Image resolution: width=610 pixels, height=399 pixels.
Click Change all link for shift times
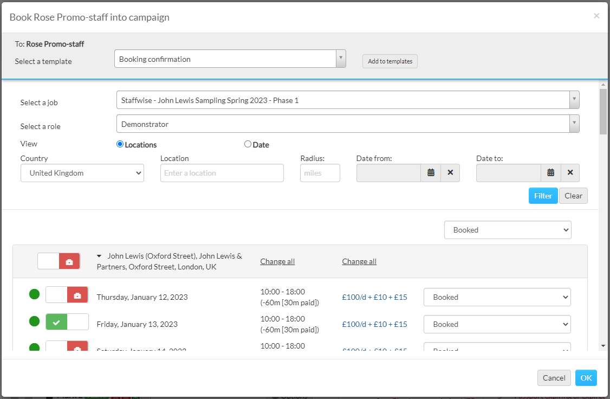point(277,262)
